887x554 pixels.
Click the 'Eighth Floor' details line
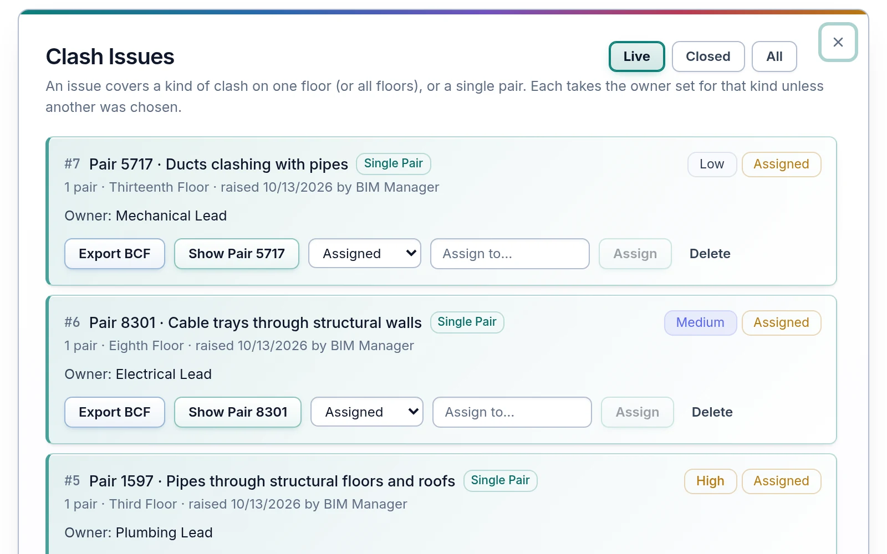(239, 346)
